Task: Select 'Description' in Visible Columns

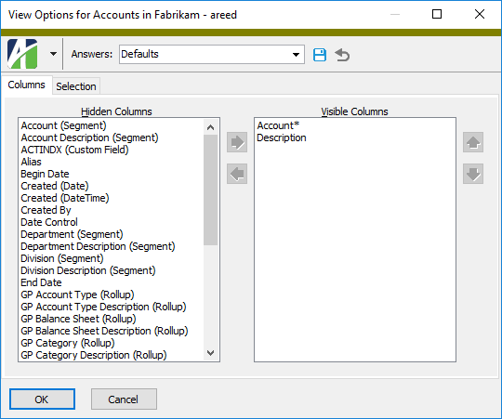Action: [282, 137]
